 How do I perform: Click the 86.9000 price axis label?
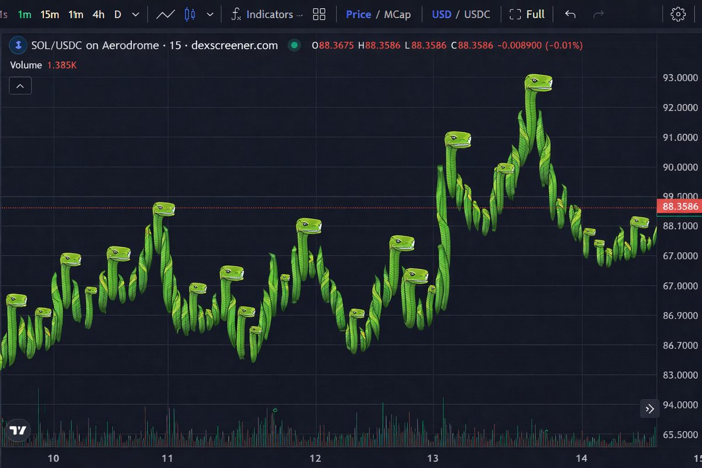680,316
